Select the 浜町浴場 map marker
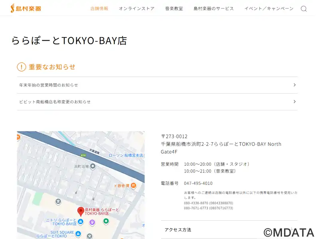 [93, 166]
